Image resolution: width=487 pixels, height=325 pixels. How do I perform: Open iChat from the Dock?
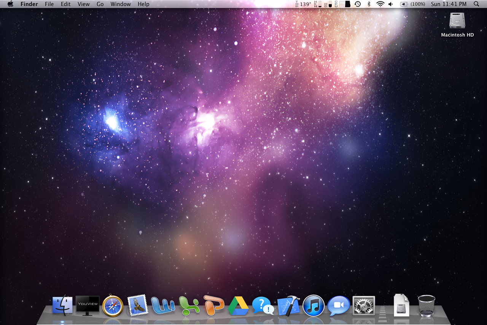tap(339, 305)
